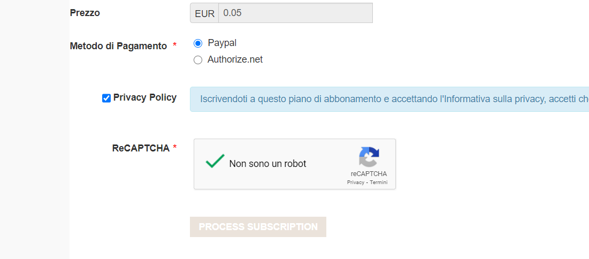Viewport: 589px width, 259px height.
Task: Click the ReCAPTCHA field label
Action: pyautogui.click(x=141, y=148)
